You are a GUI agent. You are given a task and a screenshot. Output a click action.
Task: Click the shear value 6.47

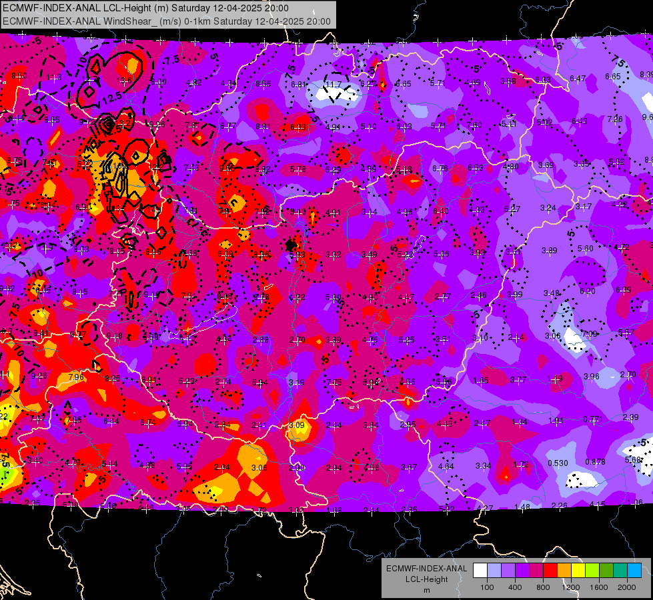(578, 78)
